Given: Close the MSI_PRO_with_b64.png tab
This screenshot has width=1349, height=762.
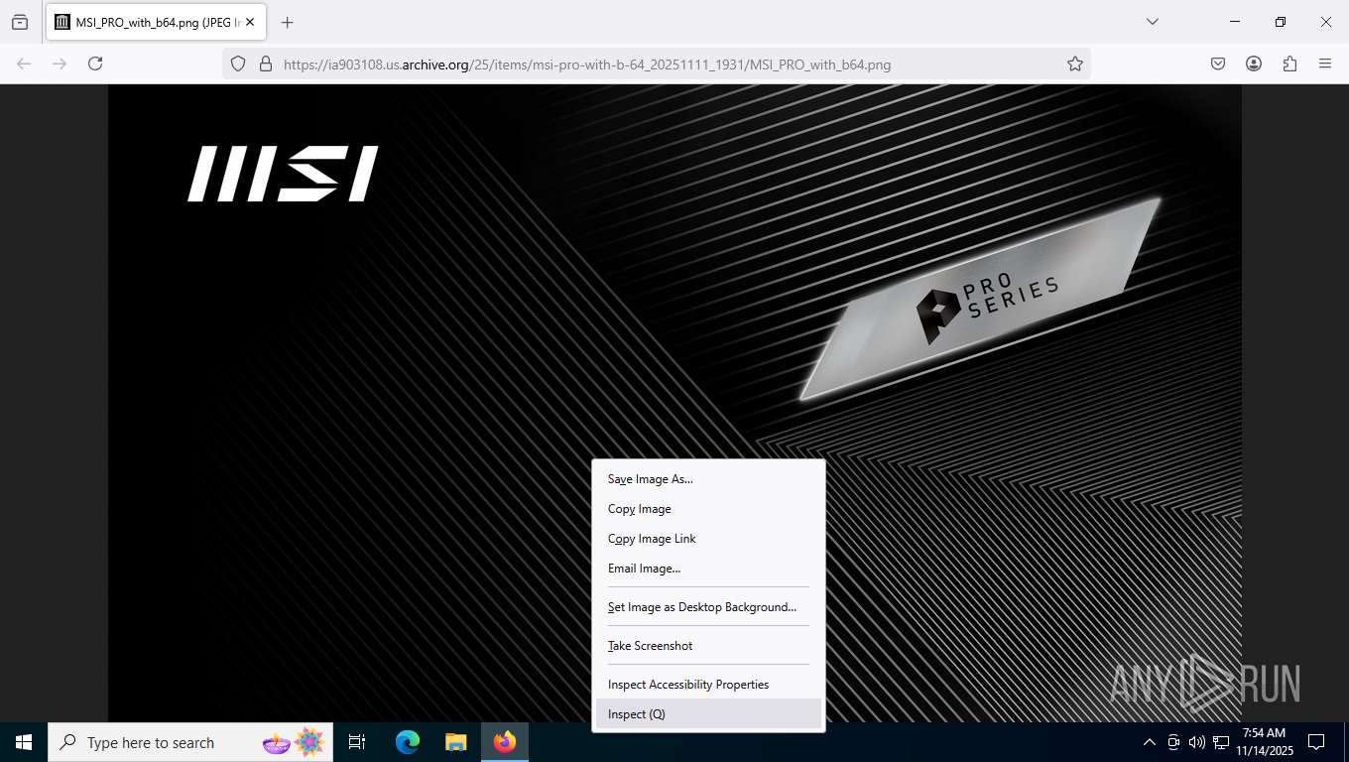Looking at the screenshot, I should (x=250, y=22).
